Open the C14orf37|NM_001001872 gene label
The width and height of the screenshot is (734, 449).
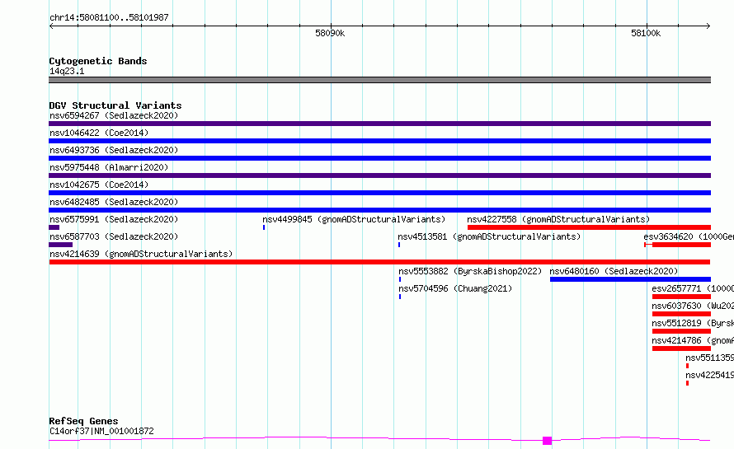[x=101, y=431]
